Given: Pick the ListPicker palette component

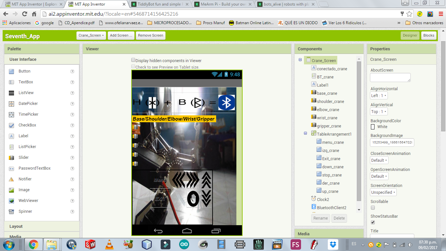Looking at the screenshot, I should point(27,147).
